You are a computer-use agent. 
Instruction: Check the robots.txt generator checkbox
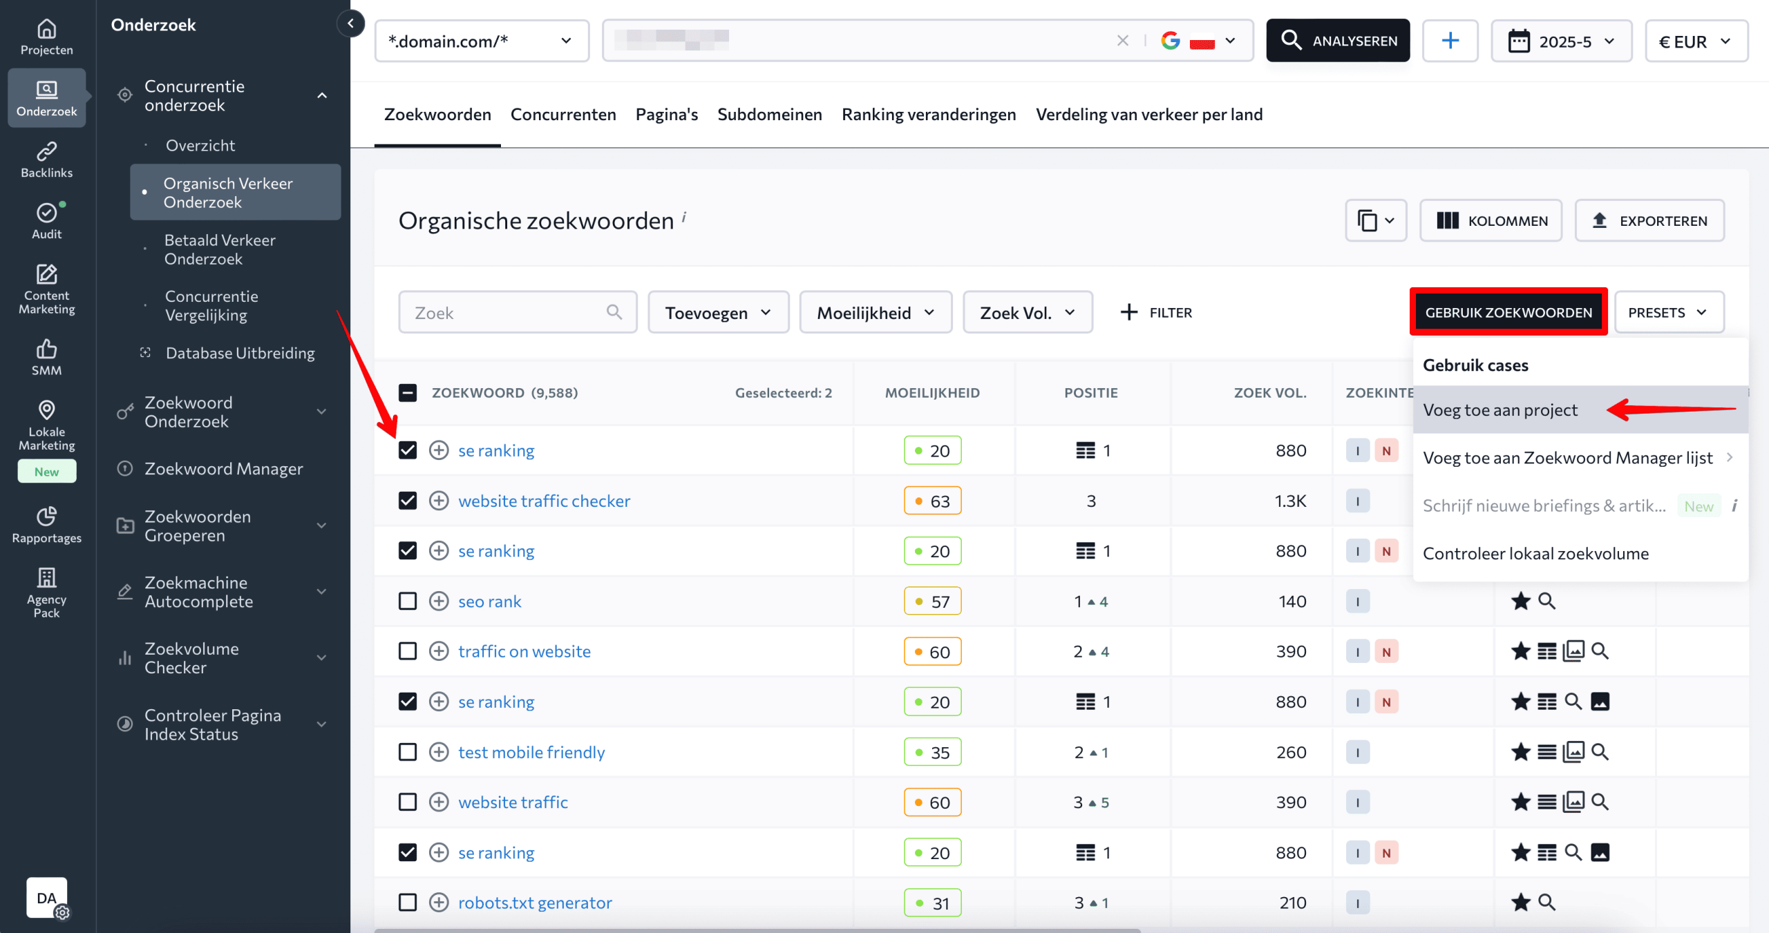[x=408, y=903]
